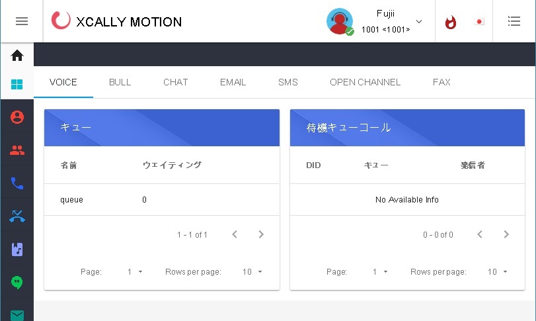Screen dimensions: 536x321
Task: Select the red user account sidebar icon
Action: (17, 117)
